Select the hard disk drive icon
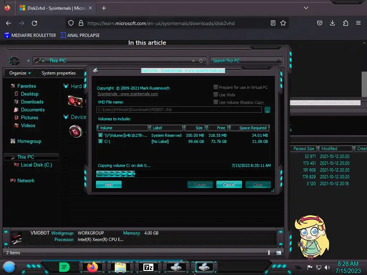This screenshot has width=367, height=275. [75, 101]
